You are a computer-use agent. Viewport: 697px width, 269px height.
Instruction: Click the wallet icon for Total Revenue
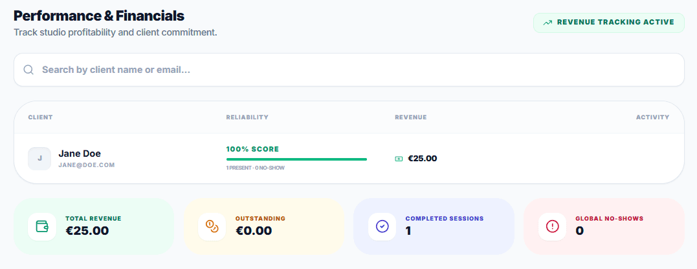42,226
